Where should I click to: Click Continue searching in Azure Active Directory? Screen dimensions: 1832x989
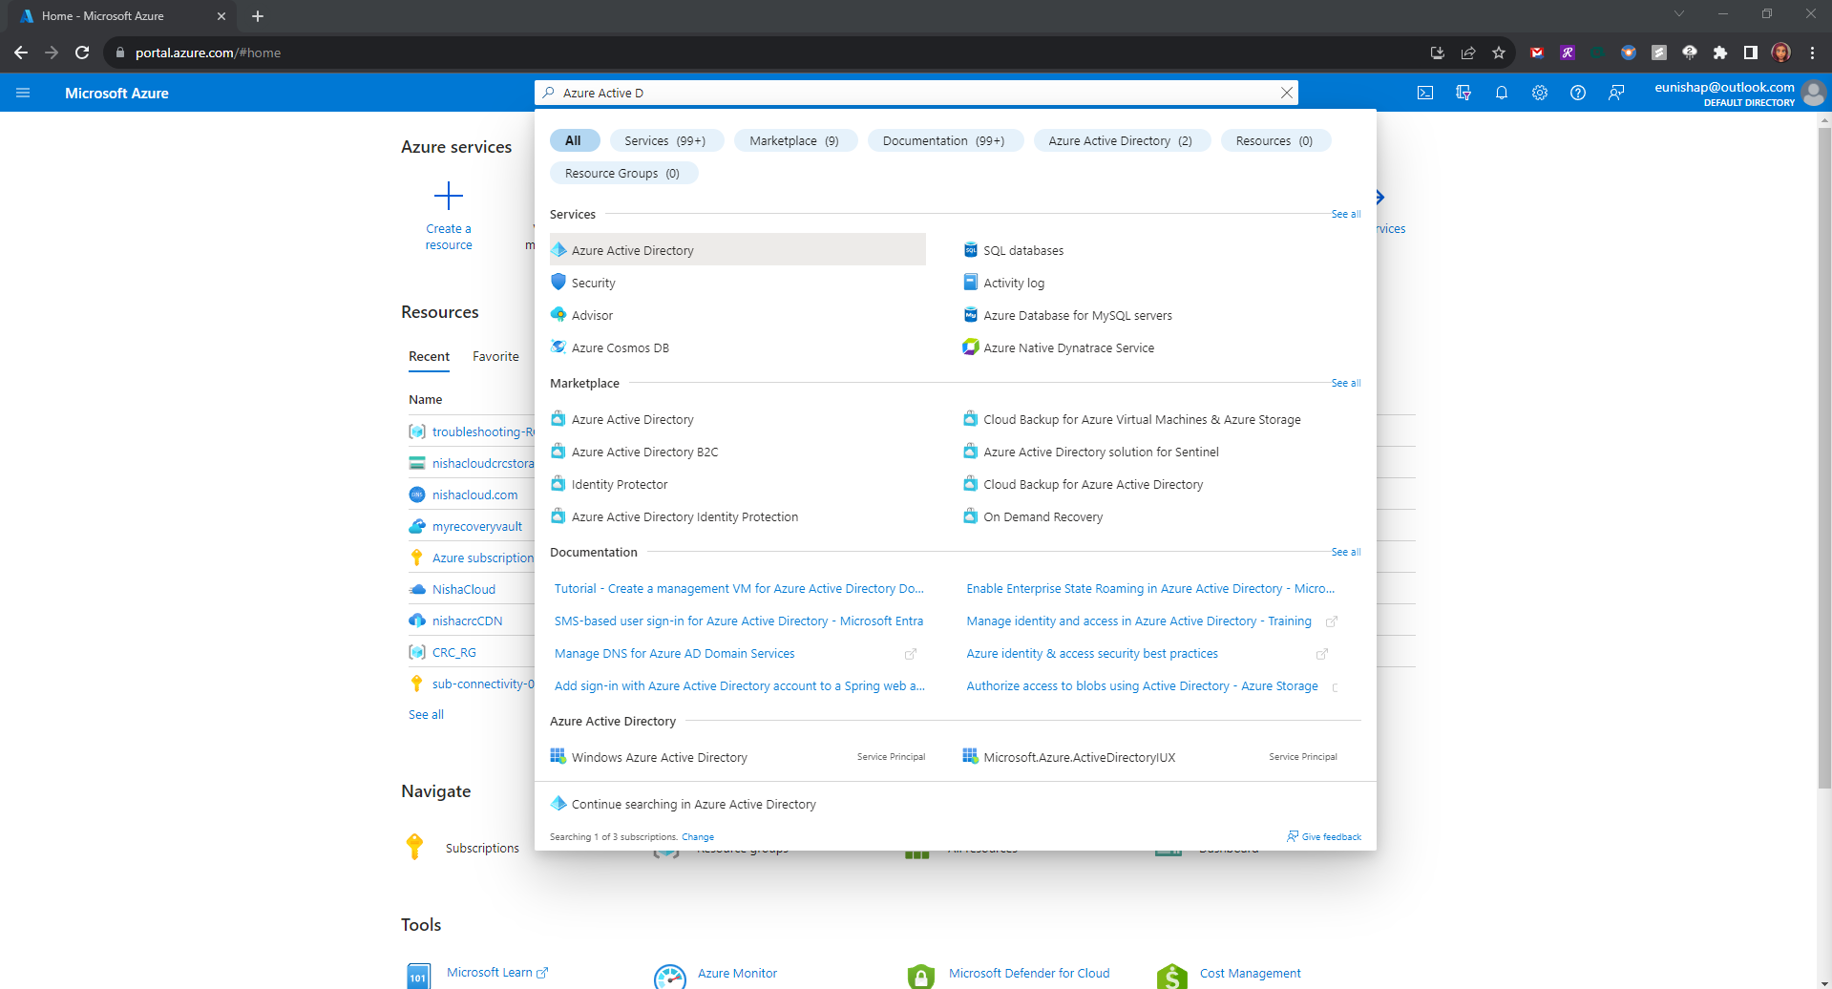tap(693, 804)
